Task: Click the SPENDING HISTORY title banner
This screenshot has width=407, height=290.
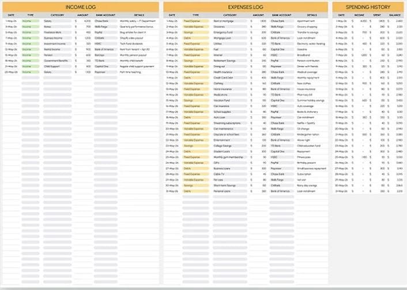Action: point(368,7)
